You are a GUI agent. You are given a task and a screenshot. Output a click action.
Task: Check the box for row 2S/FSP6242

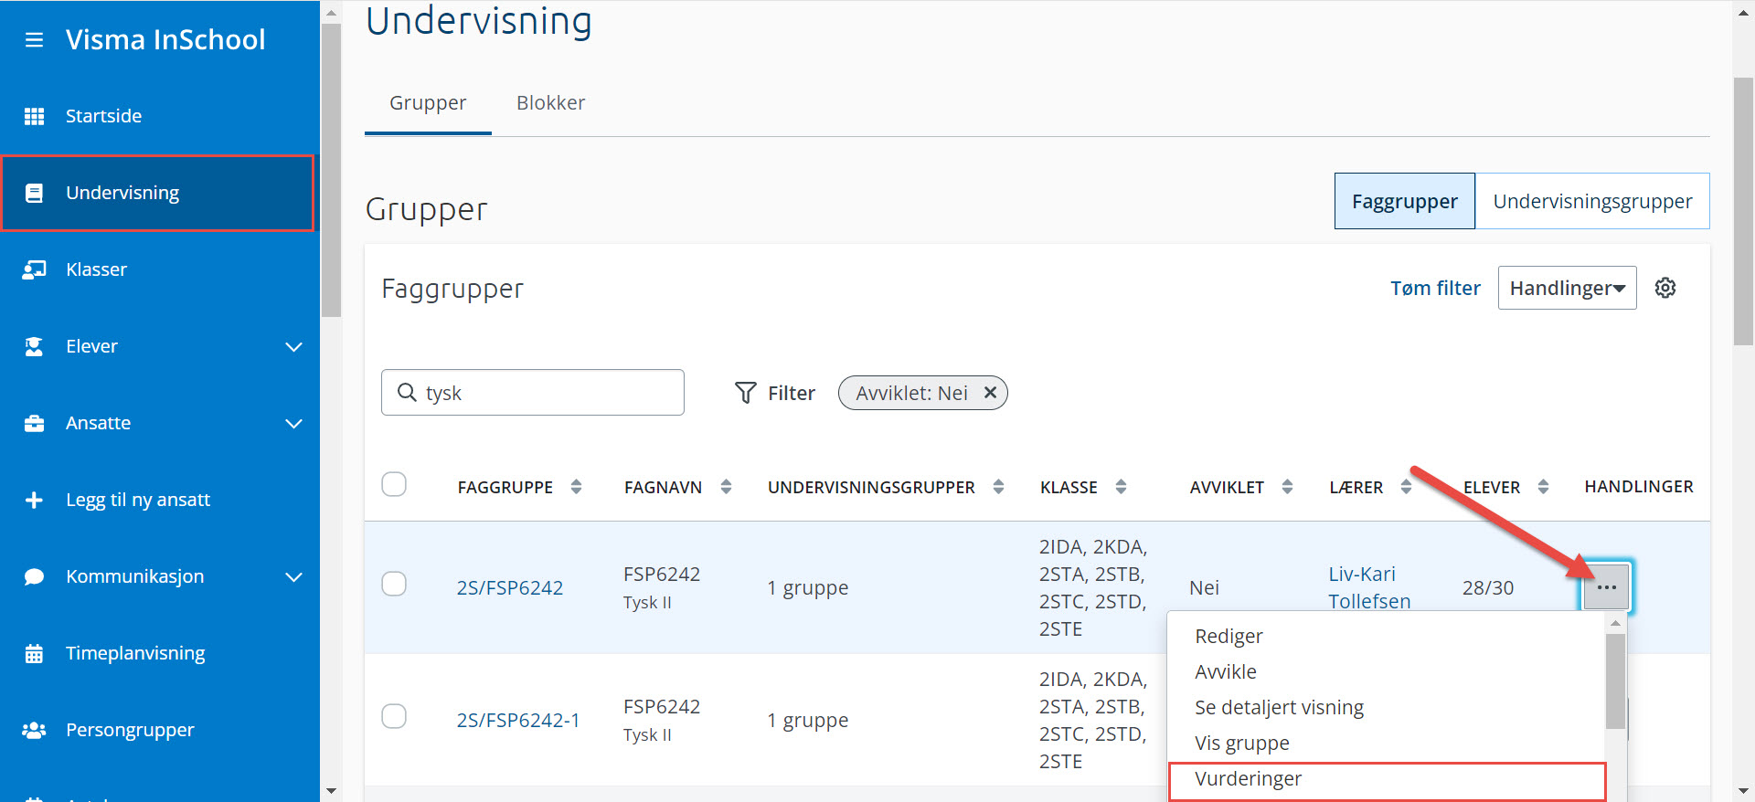coord(394,584)
